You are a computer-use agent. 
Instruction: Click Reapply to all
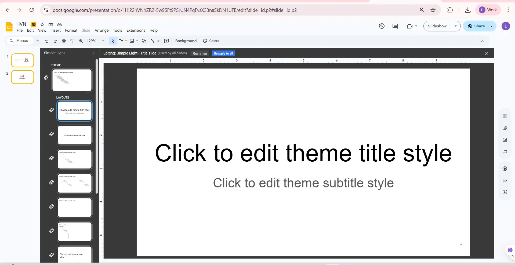click(223, 53)
